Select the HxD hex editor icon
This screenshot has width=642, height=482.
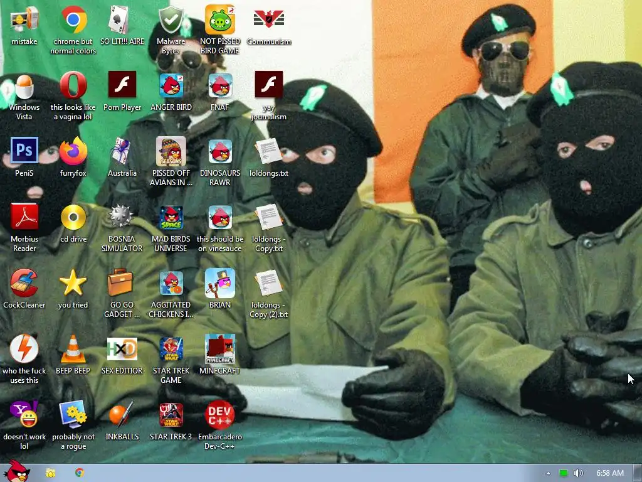pyautogui.click(x=122, y=349)
